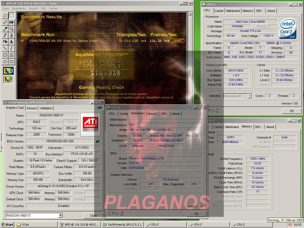The image size is (304, 228).
Task: Click the GPU-Z BIOS save chip icon
Action: coord(98,141)
